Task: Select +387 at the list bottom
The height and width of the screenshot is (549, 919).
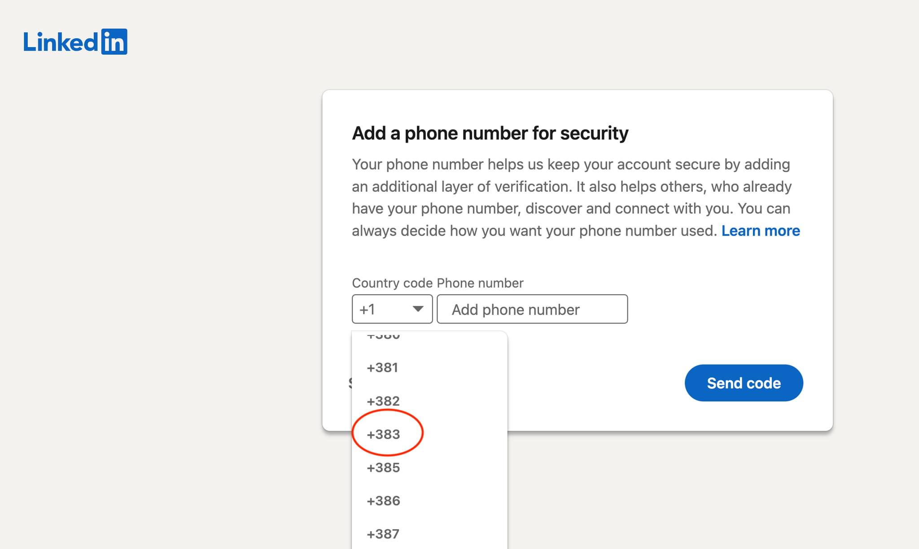Action: pyautogui.click(x=429, y=534)
